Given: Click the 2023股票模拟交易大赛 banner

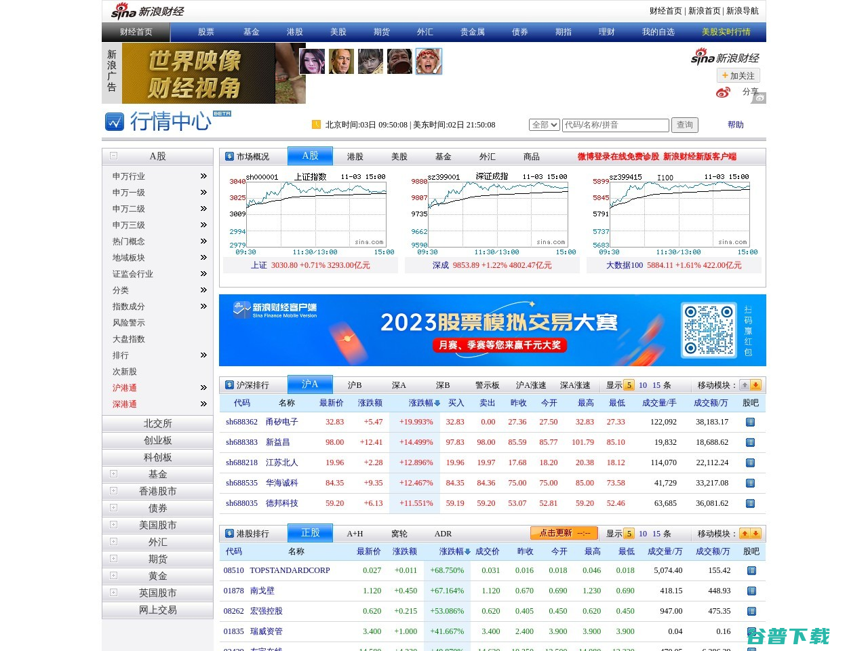Looking at the screenshot, I should pyautogui.click(x=492, y=330).
